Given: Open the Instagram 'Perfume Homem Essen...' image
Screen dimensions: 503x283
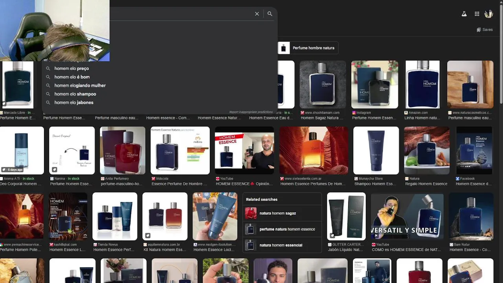Looking at the screenshot, I should coord(374,85).
